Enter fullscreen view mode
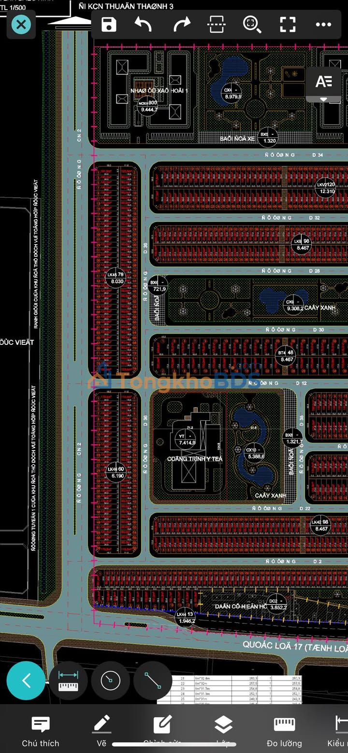348x753 pixels. 288,25
